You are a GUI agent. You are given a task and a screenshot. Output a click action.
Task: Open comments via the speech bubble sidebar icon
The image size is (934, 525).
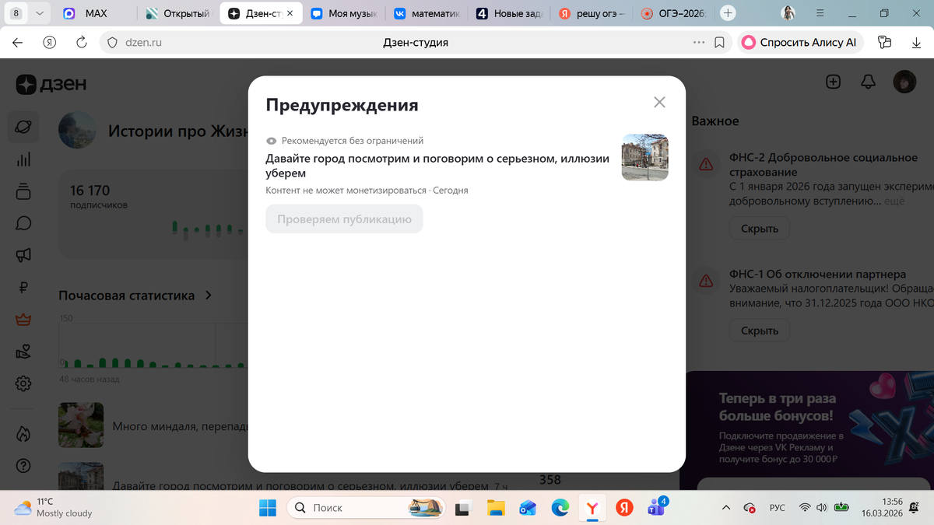(x=23, y=224)
